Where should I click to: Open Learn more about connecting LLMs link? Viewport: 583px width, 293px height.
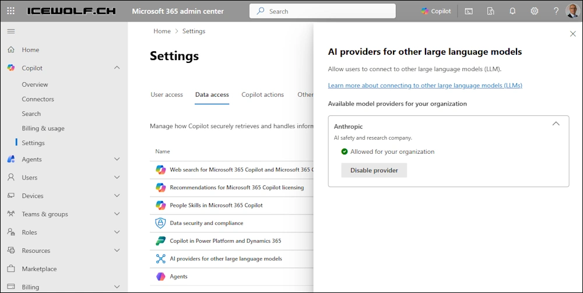tap(424, 86)
